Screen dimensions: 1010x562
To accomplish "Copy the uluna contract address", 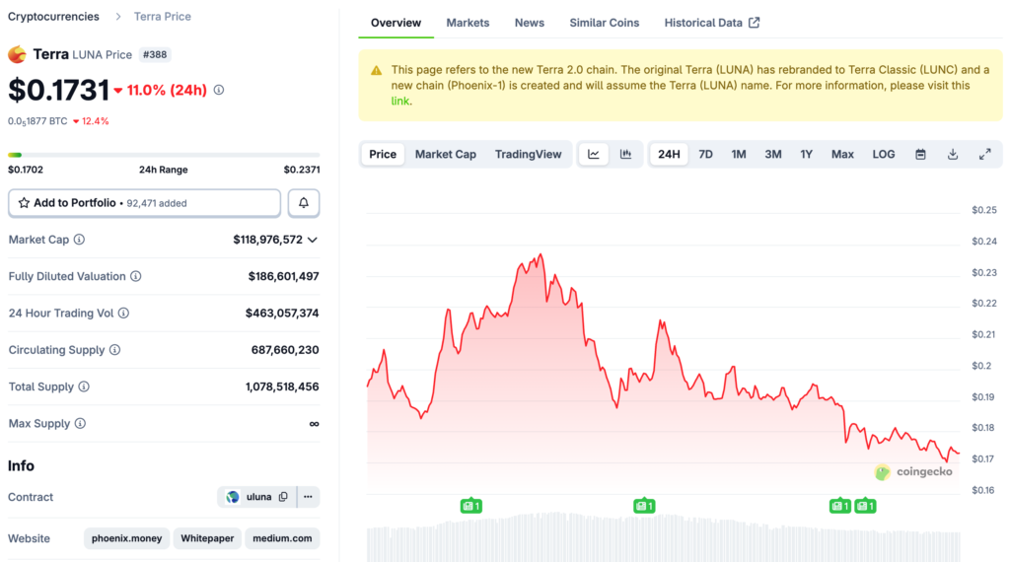I will pyautogui.click(x=283, y=497).
